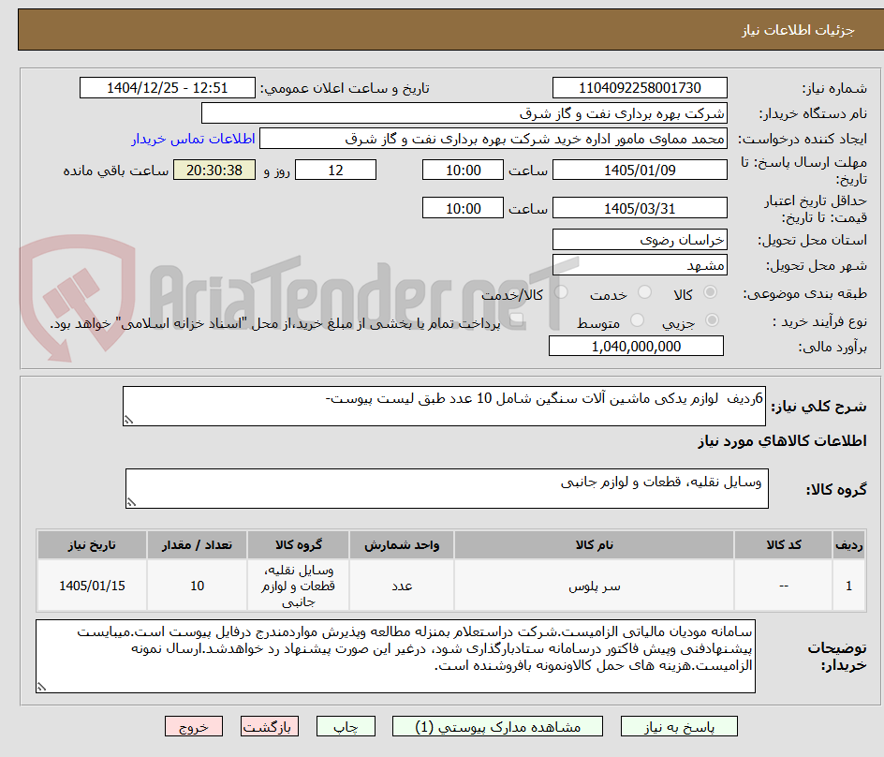Click the ردیف column header
The width and height of the screenshot is (884, 757).
click(x=848, y=545)
